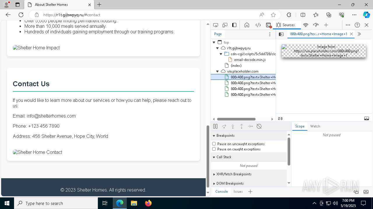373x209 pixels.
Task: Go back with browser back arrow
Action: (x=8, y=15)
